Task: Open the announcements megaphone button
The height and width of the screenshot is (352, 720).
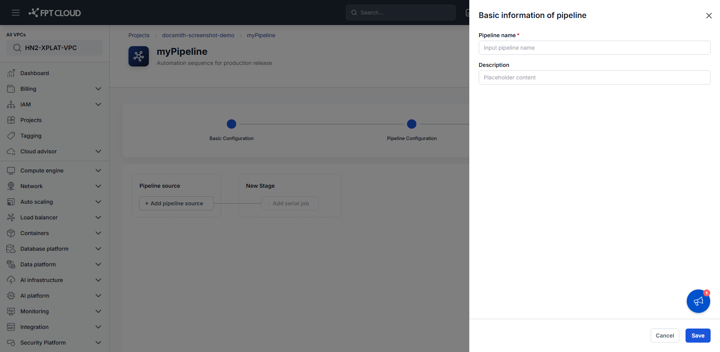Action: [698, 301]
